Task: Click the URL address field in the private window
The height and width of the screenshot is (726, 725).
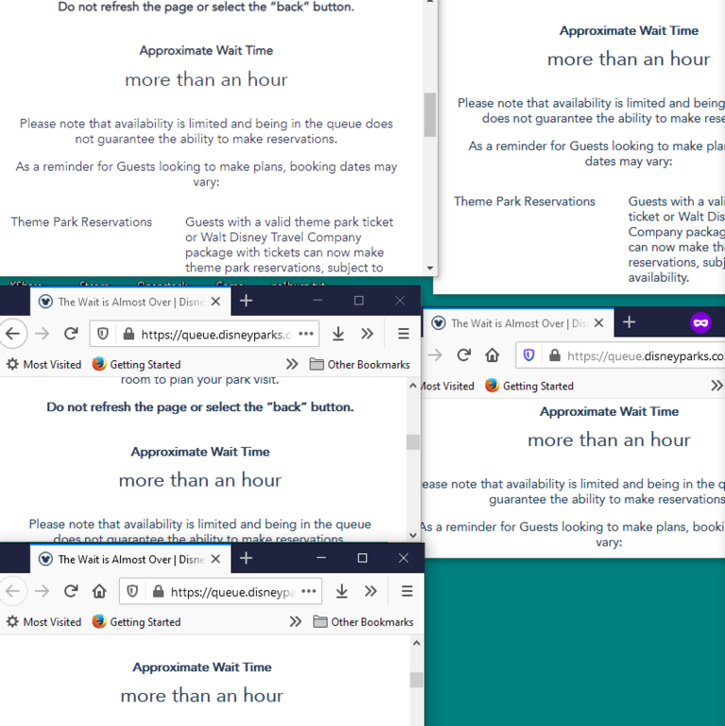Action: pos(643,356)
